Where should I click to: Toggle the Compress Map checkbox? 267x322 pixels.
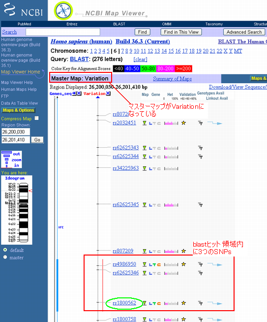(36, 118)
